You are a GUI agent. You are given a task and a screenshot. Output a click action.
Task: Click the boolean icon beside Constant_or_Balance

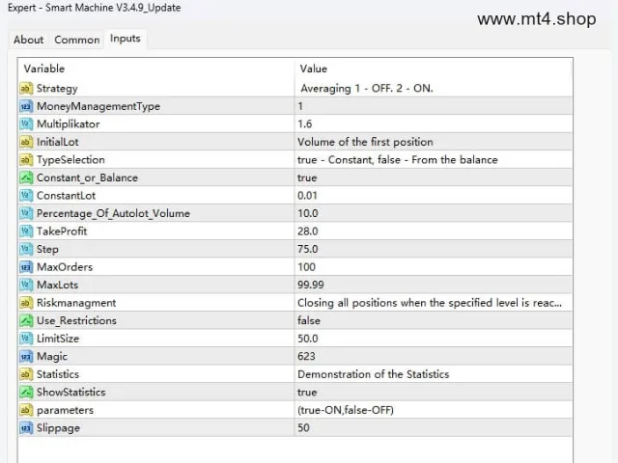click(x=26, y=177)
